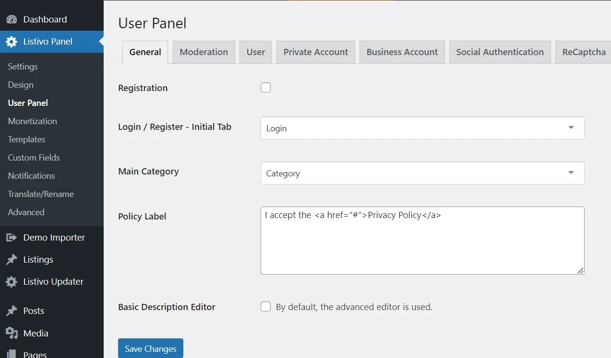Click the Demo Importer arrow icon

(x=12, y=238)
